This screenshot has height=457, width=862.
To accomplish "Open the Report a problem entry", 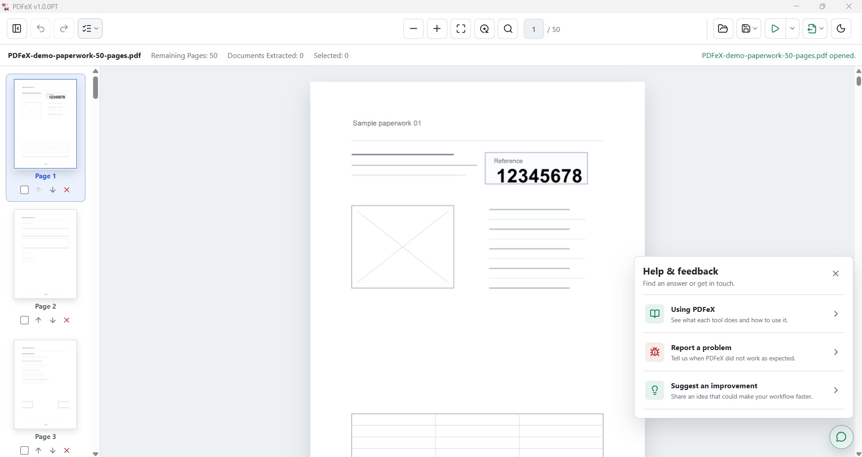I will 743,352.
